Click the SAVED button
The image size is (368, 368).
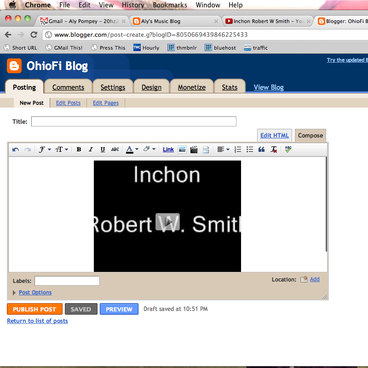(x=81, y=309)
